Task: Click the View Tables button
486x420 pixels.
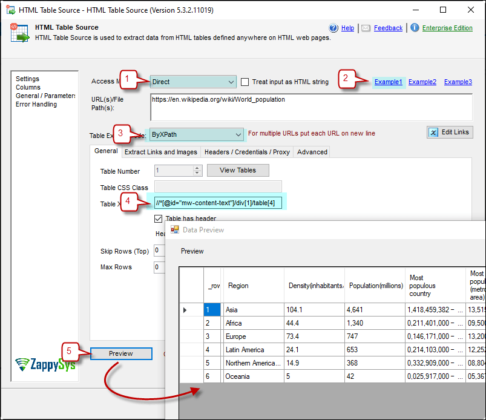Action: click(x=238, y=170)
